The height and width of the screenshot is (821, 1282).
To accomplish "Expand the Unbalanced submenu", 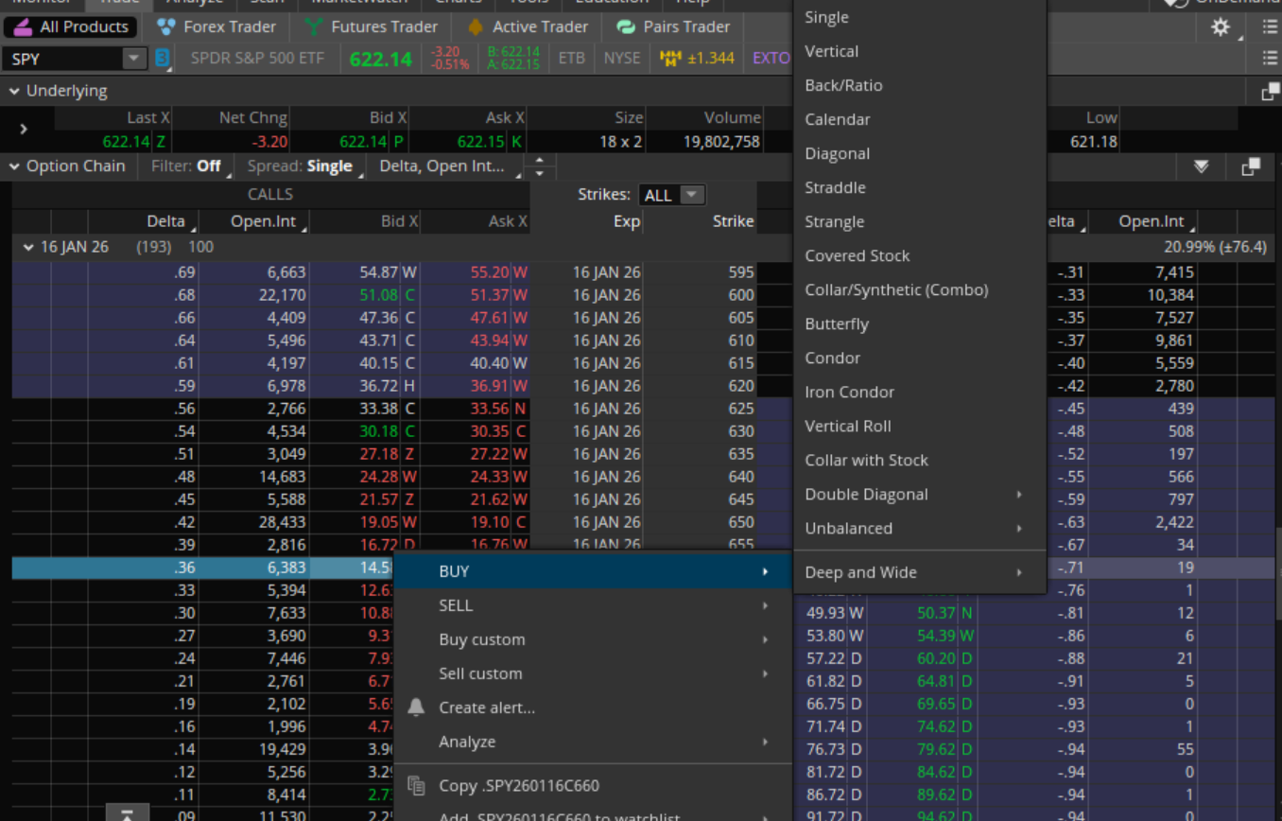I will (x=919, y=528).
